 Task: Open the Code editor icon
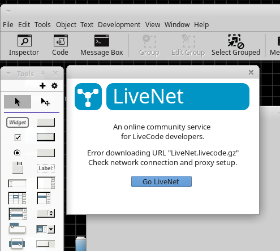61,45
